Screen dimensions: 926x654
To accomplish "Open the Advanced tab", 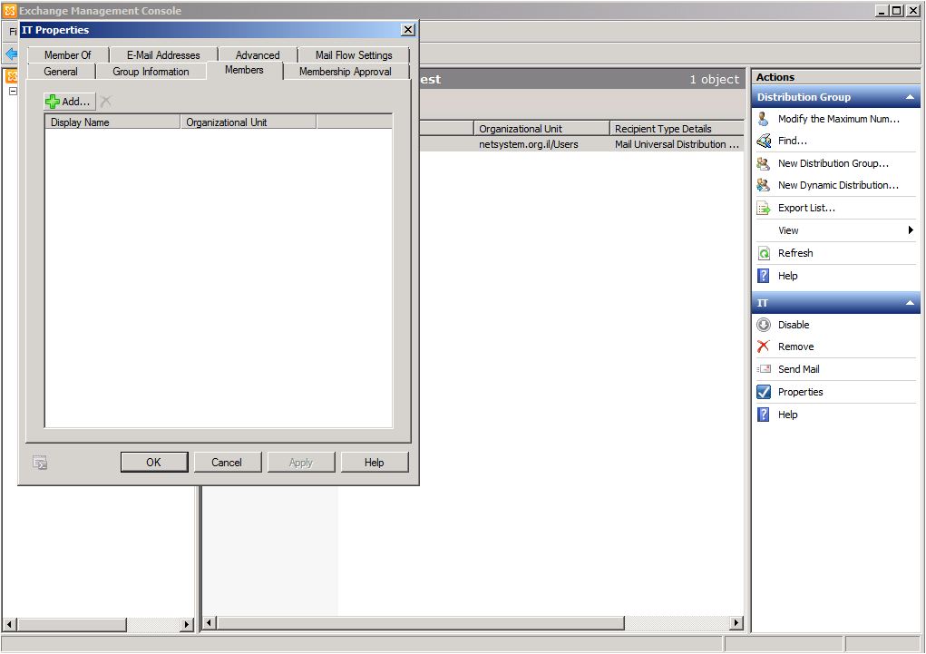I will coord(258,55).
